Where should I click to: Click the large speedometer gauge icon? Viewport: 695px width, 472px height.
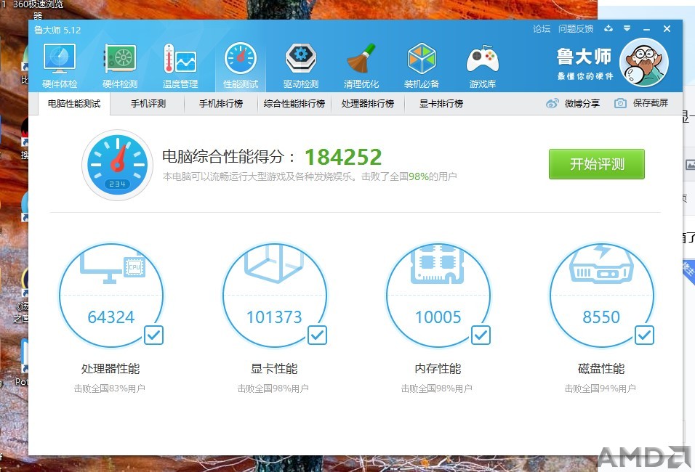coord(117,165)
